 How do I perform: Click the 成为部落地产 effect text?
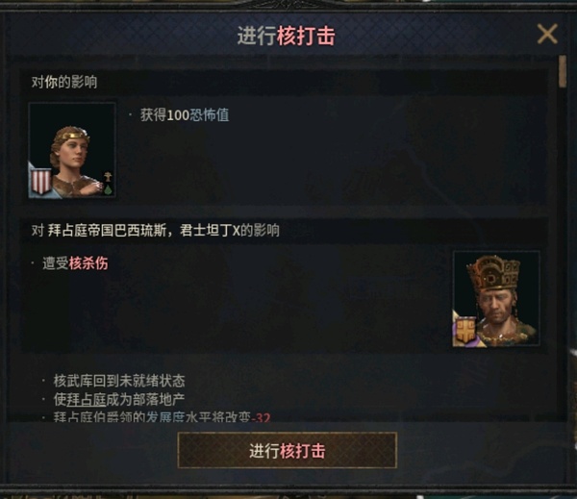click(x=145, y=399)
